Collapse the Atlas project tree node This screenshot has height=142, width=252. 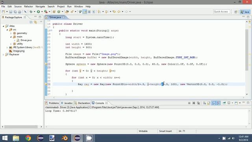(x=4, y=26)
